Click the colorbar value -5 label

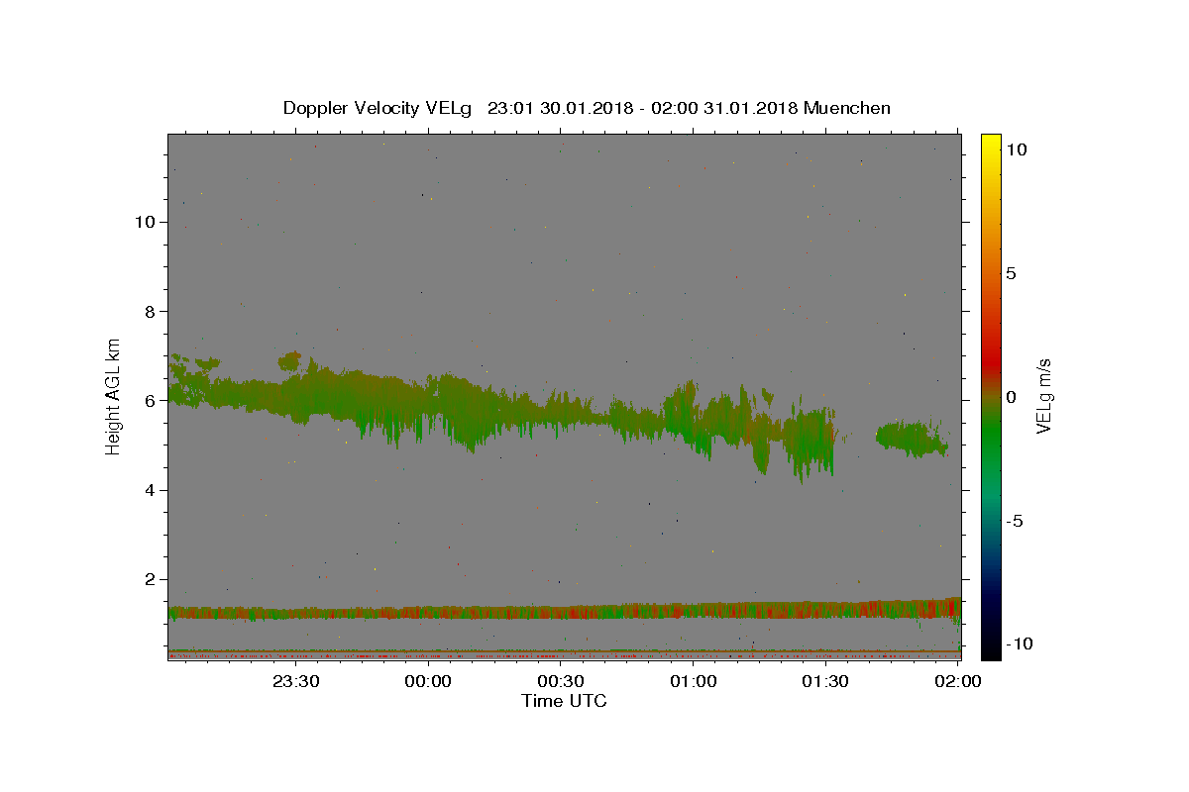(1014, 521)
